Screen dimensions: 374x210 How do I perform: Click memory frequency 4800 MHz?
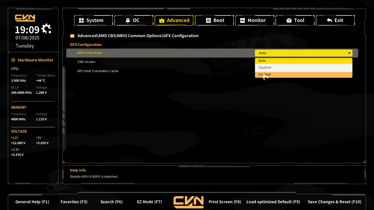click(18, 119)
